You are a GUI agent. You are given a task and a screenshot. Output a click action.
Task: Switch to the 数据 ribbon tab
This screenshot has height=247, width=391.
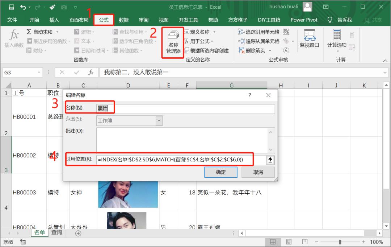123,20
